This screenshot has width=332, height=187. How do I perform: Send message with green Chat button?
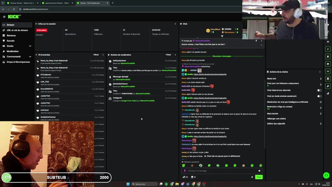tap(259, 177)
